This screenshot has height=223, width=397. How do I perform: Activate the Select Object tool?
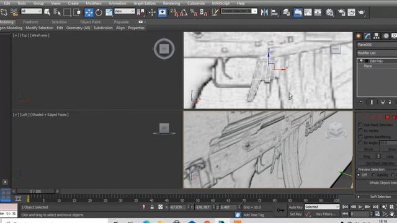coord(47,12)
